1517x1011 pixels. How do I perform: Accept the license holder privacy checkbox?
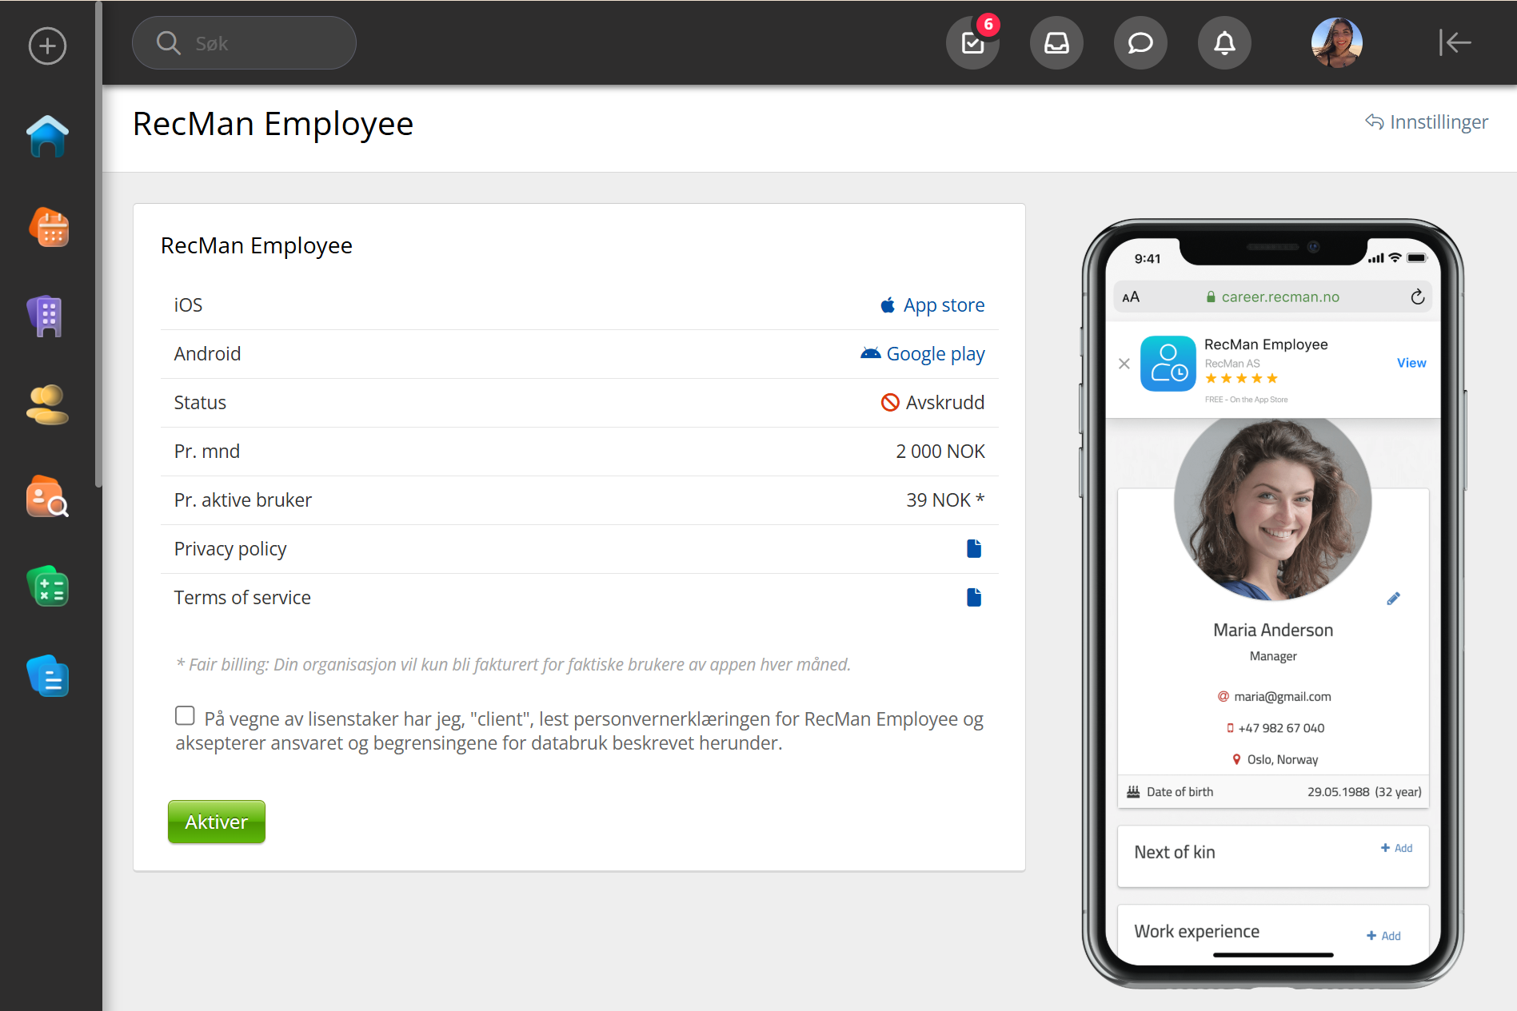click(x=185, y=716)
